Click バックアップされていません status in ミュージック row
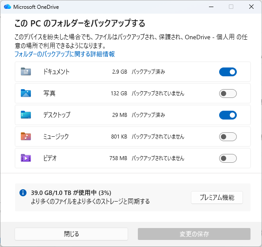 tap(158, 136)
